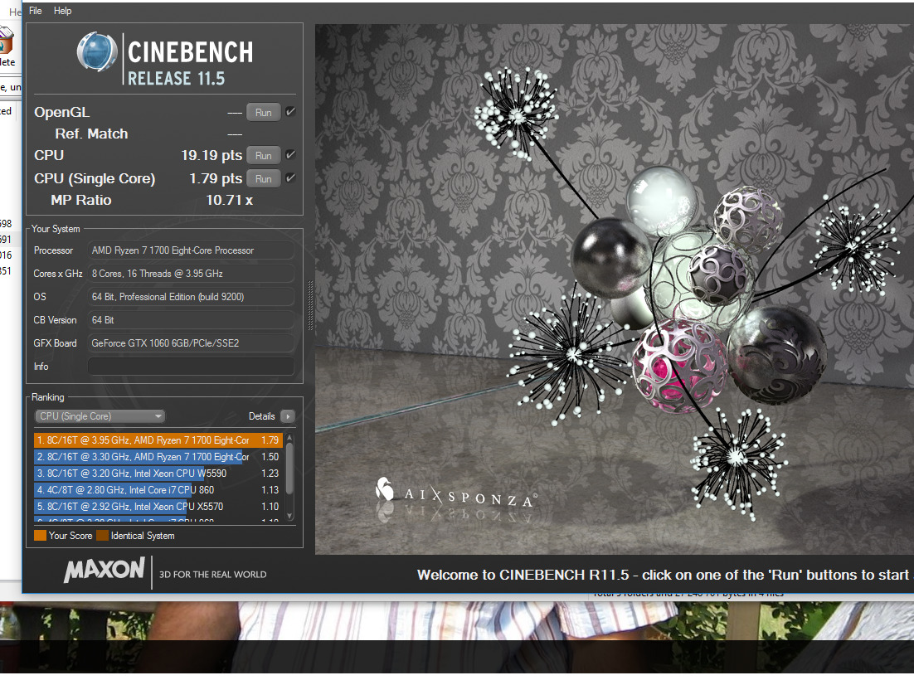Click the ranking list scroll up arrow
Viewport: 914px width, 685px height.
click(289, 438)
